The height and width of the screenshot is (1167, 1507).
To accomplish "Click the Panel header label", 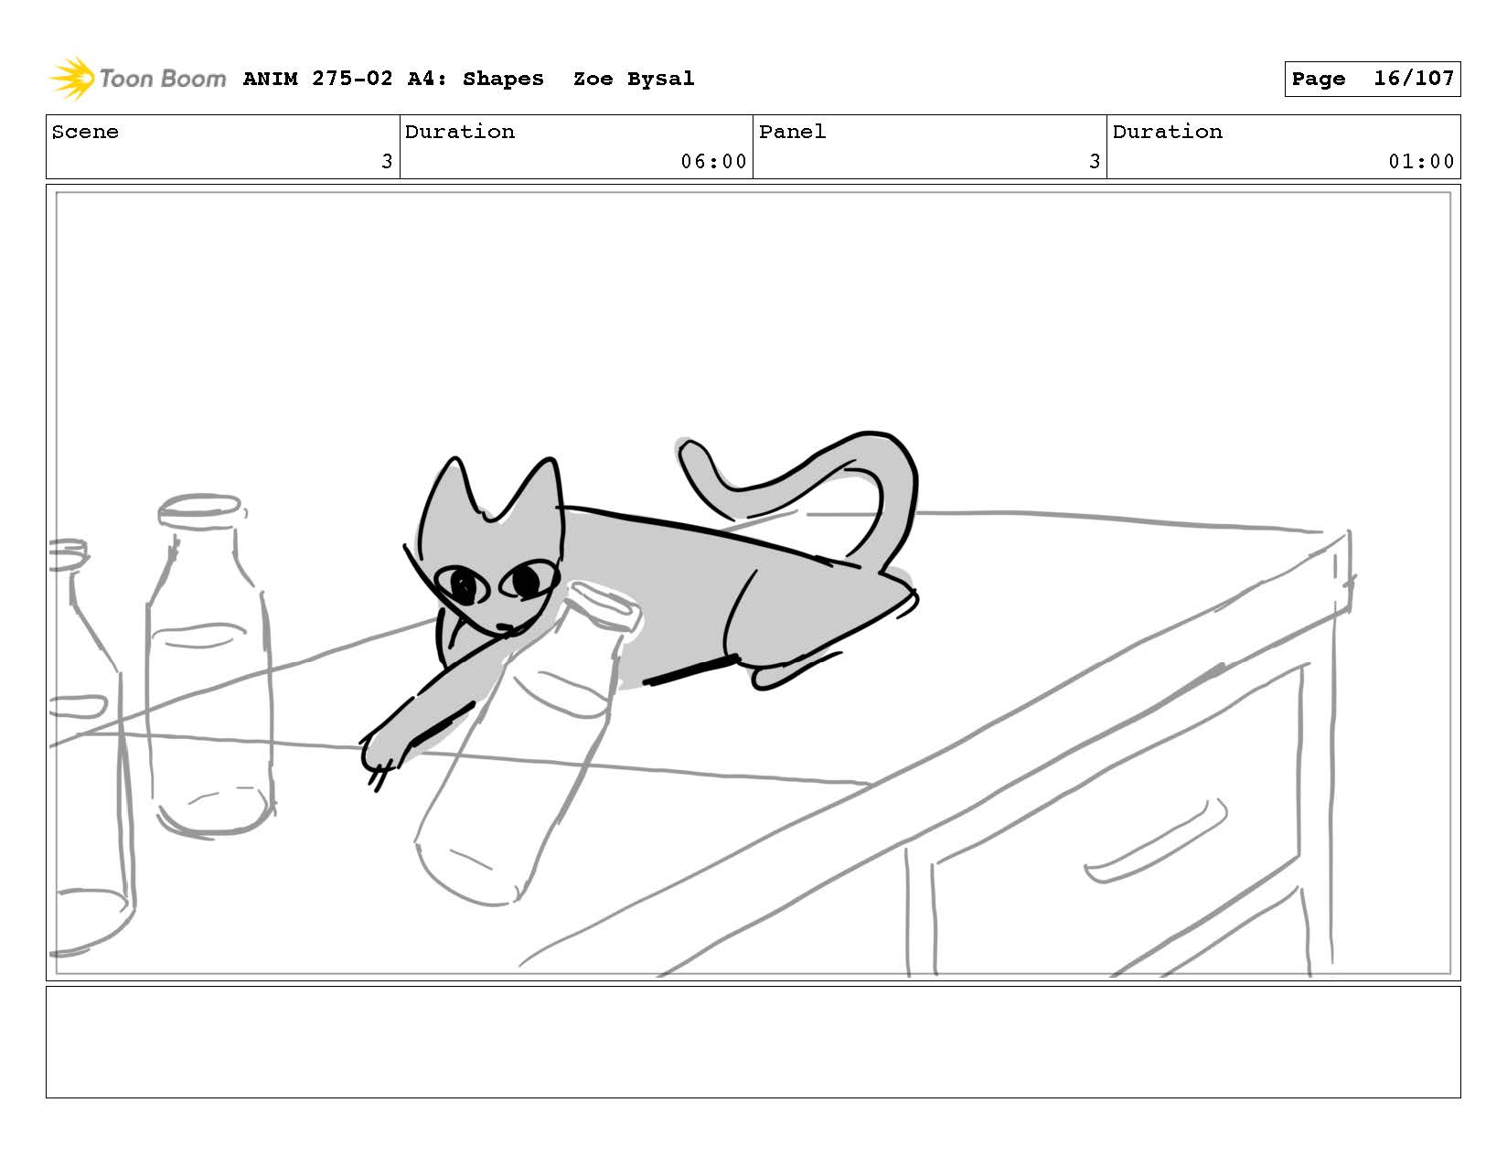I will coord(792,132).
